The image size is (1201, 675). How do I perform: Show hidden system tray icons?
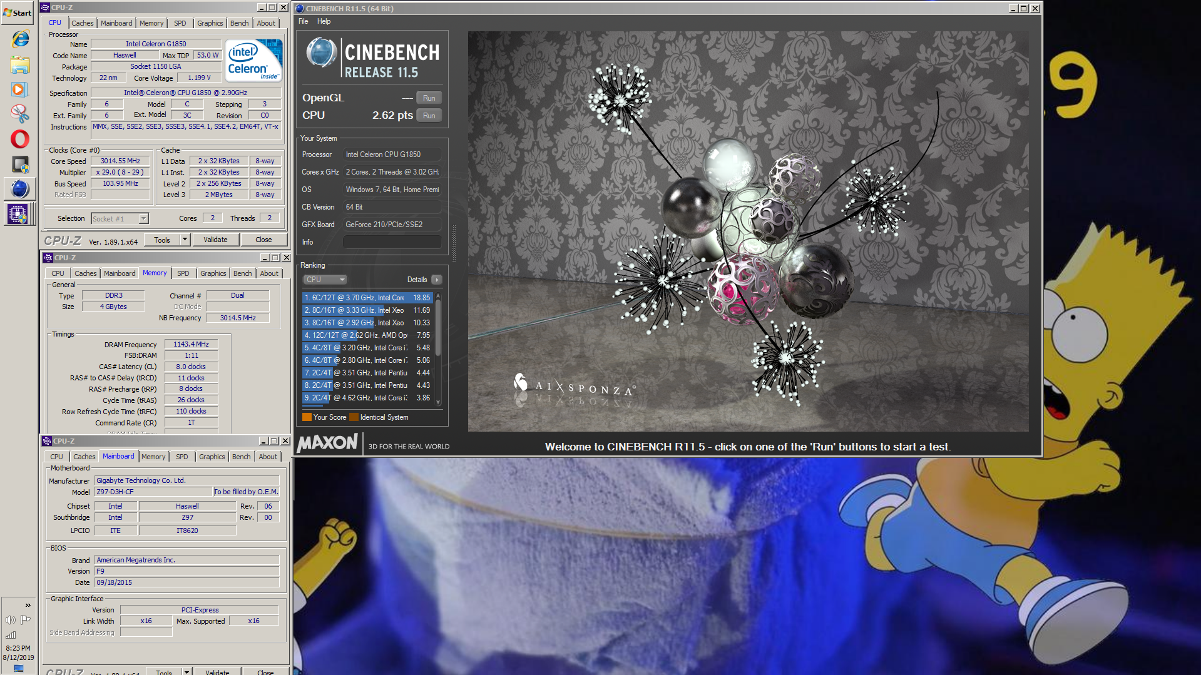pyautogui.click(x=28, y=605)
